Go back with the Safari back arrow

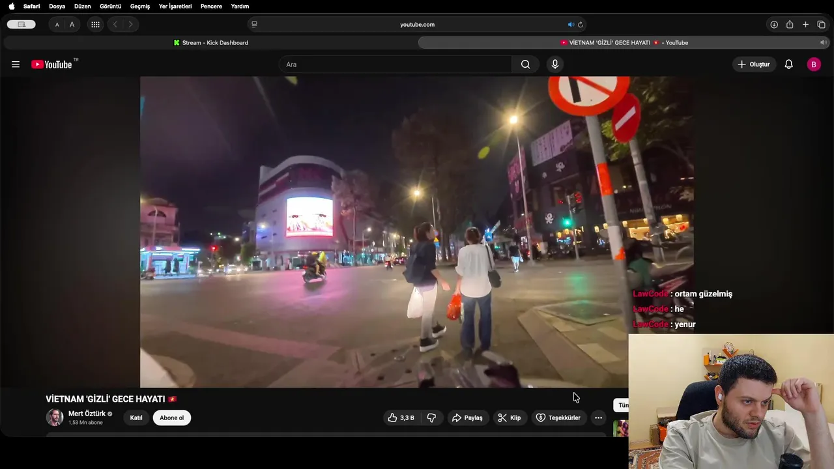pos(115,25)
